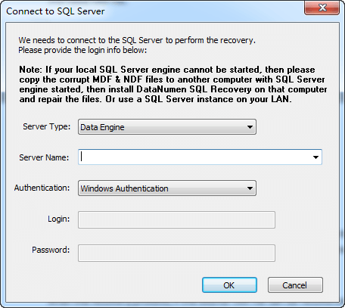
Task: Confirm connection with the OK button
Action: coord(229,285)
